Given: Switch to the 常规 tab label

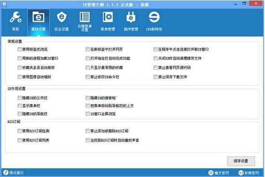Looking at the screenshot, I should [x=15, y=29].
